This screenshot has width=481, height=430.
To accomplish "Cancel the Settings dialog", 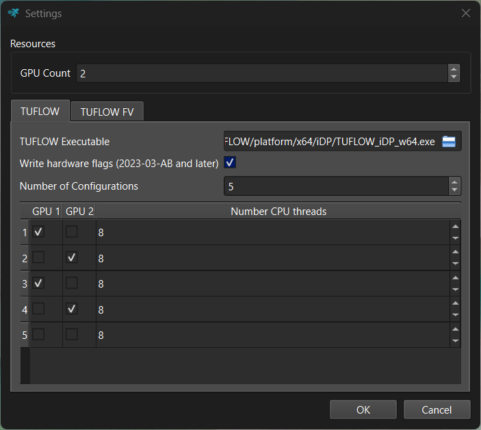I will coord(437,409).
